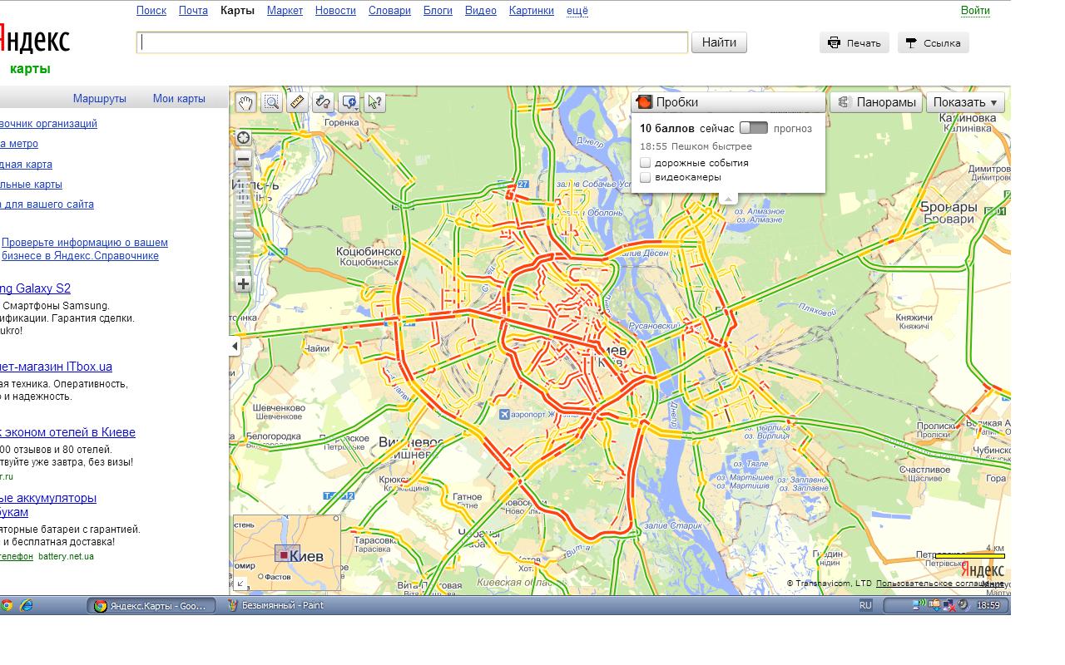Switch to the Маршруты tab
Viewport: 1065px width, 665px height.
100,98
